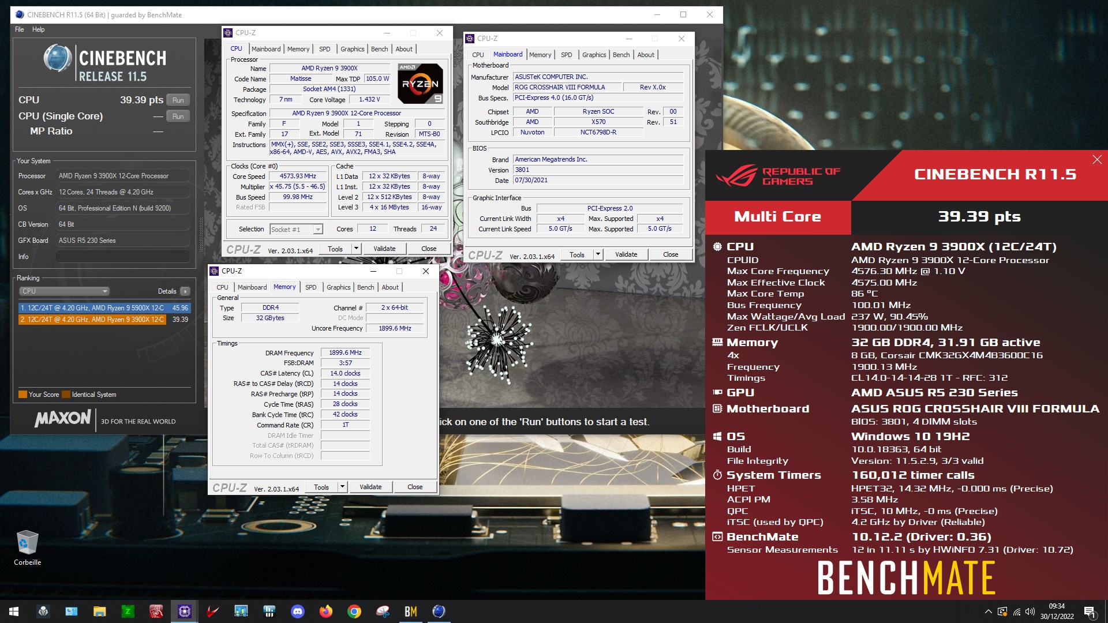
Task: Click the Identical System legend swatch
Action: pos(66,395)
